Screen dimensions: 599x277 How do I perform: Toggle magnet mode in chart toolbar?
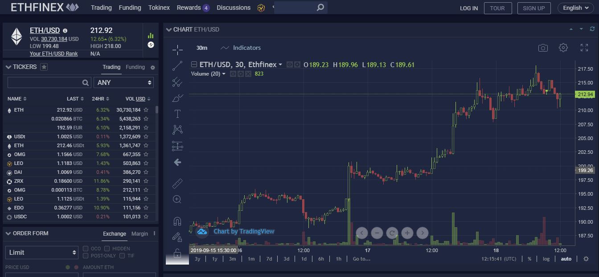pyautogui.click(x=177, y=221)
